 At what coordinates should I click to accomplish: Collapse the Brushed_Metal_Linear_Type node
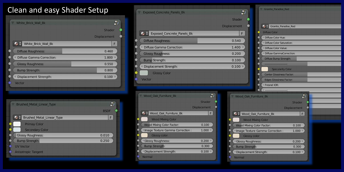(x=13, y=104)
